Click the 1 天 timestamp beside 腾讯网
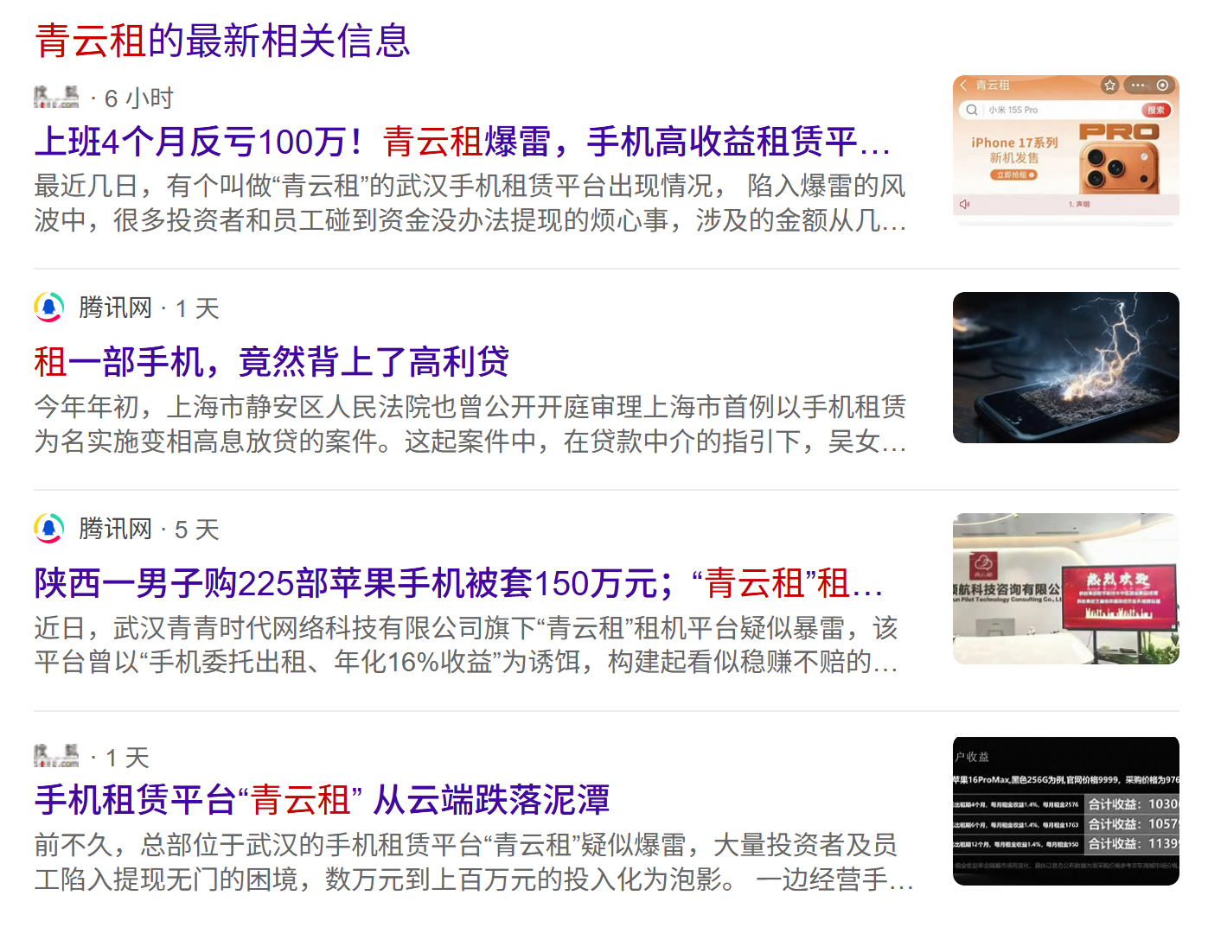Image resolution: width=1208 pixels, height=927 pixels. (x=197, y=308)
